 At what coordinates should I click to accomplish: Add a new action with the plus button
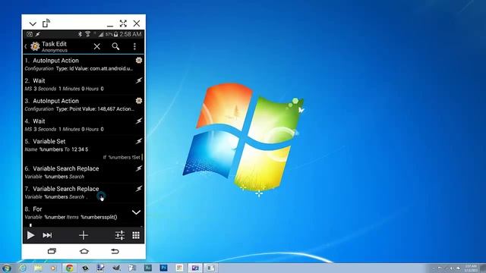click(x=83, y=235)
